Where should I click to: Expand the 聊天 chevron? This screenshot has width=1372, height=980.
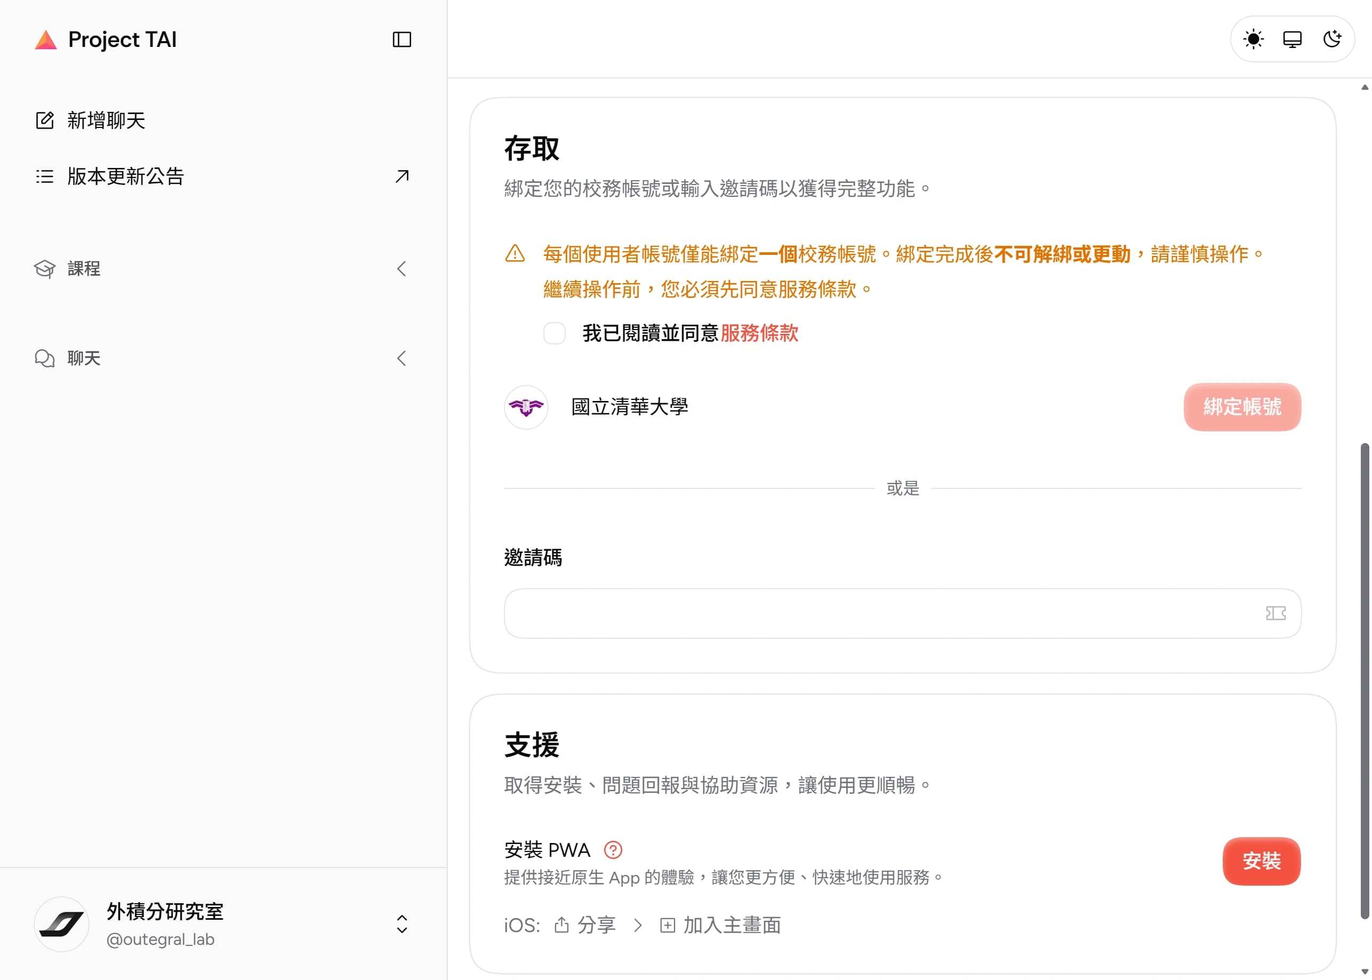(402, 358)
